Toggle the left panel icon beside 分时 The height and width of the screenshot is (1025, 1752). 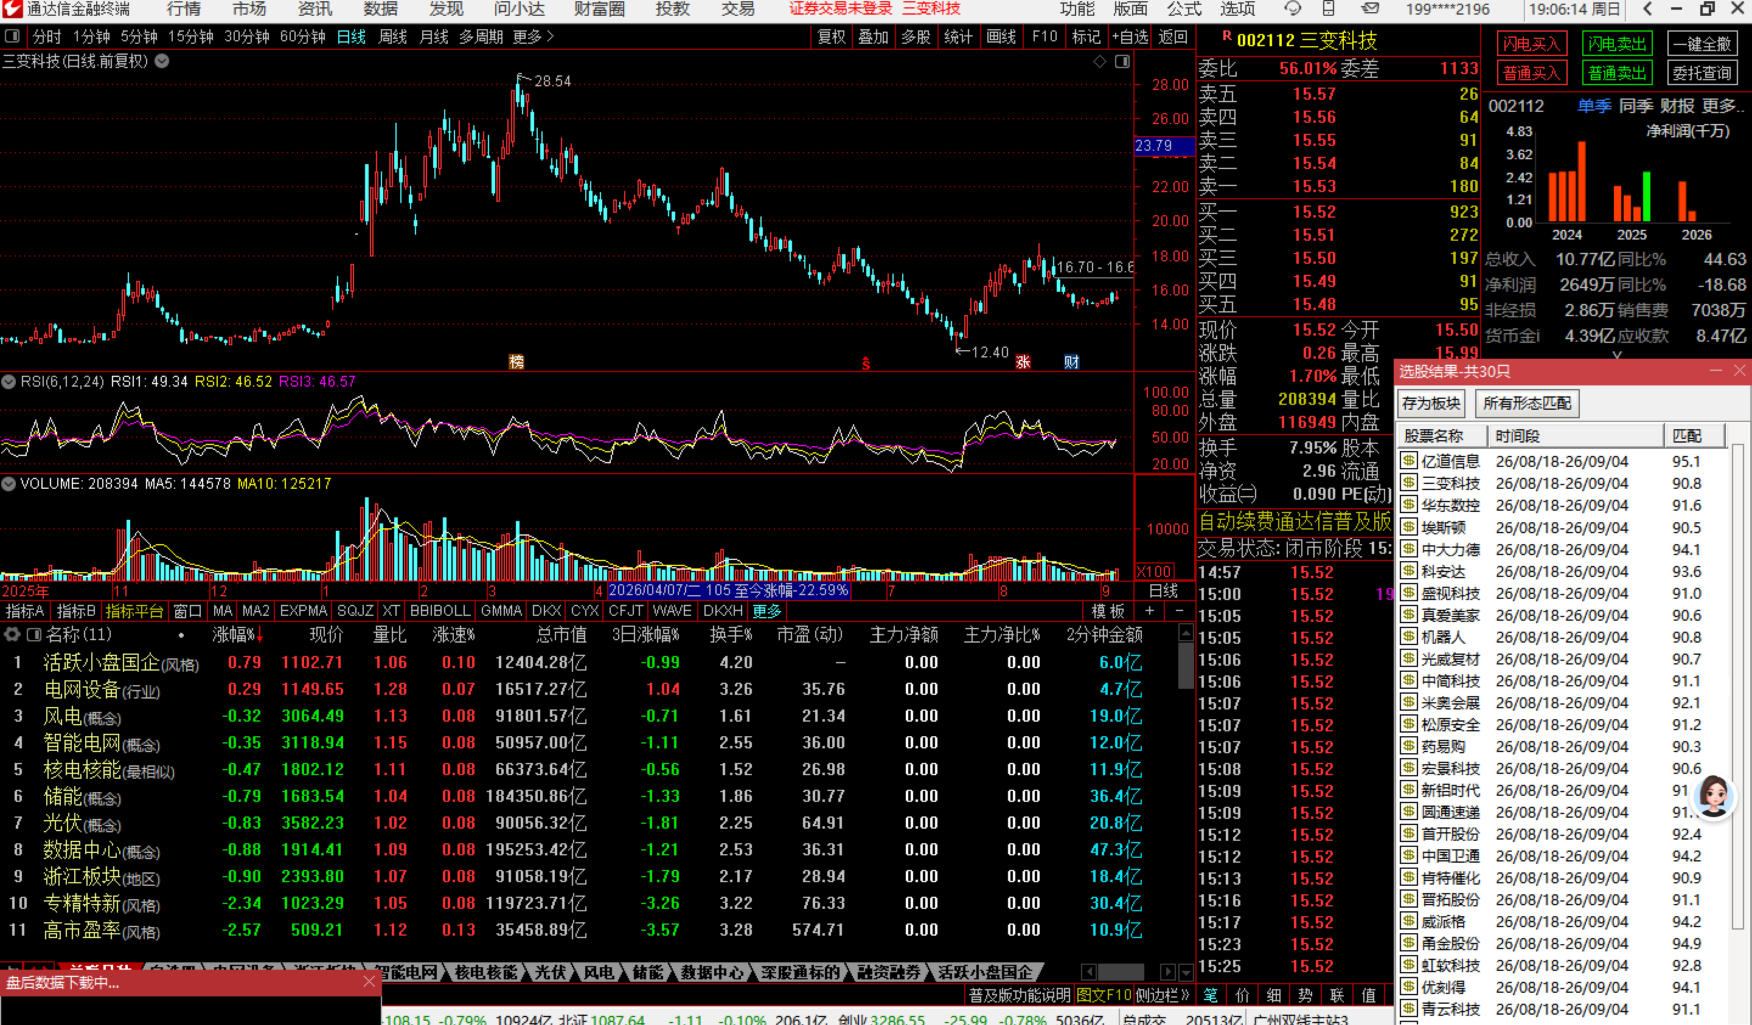12,36
